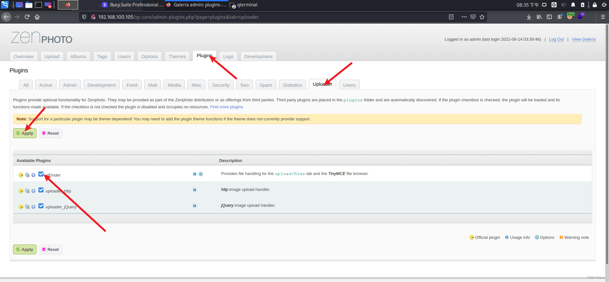Click the star feature icon in uploader_http row

click(33, 191)
